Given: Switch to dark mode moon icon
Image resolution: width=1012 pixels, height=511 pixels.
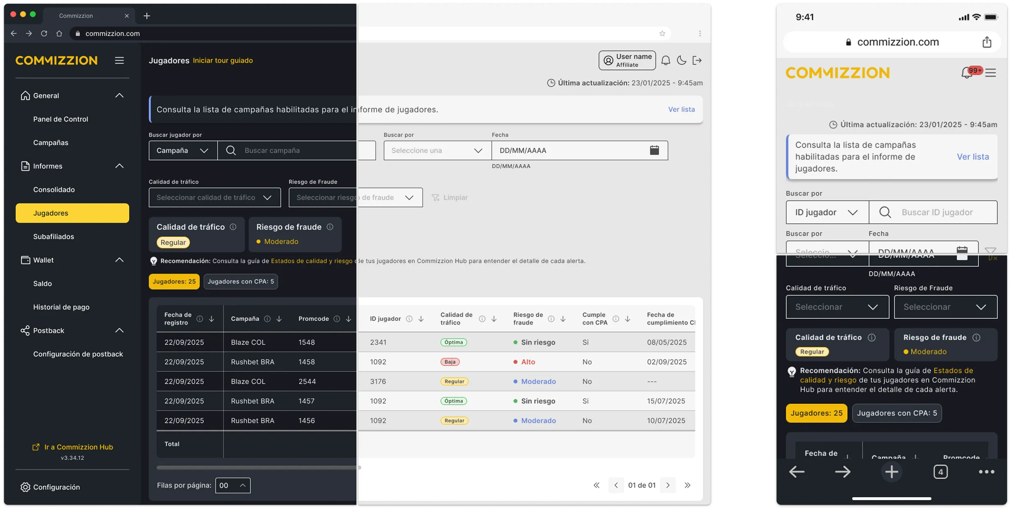Looking at the screenshot, I should (682, 60).
